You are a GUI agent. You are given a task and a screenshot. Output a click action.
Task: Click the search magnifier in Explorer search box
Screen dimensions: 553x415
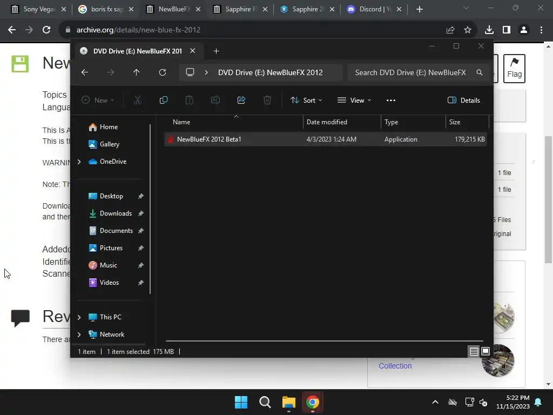click(x=480, y=72)
